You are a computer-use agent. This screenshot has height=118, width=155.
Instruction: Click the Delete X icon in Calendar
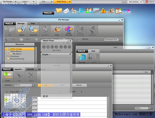[x=31, y=75]
